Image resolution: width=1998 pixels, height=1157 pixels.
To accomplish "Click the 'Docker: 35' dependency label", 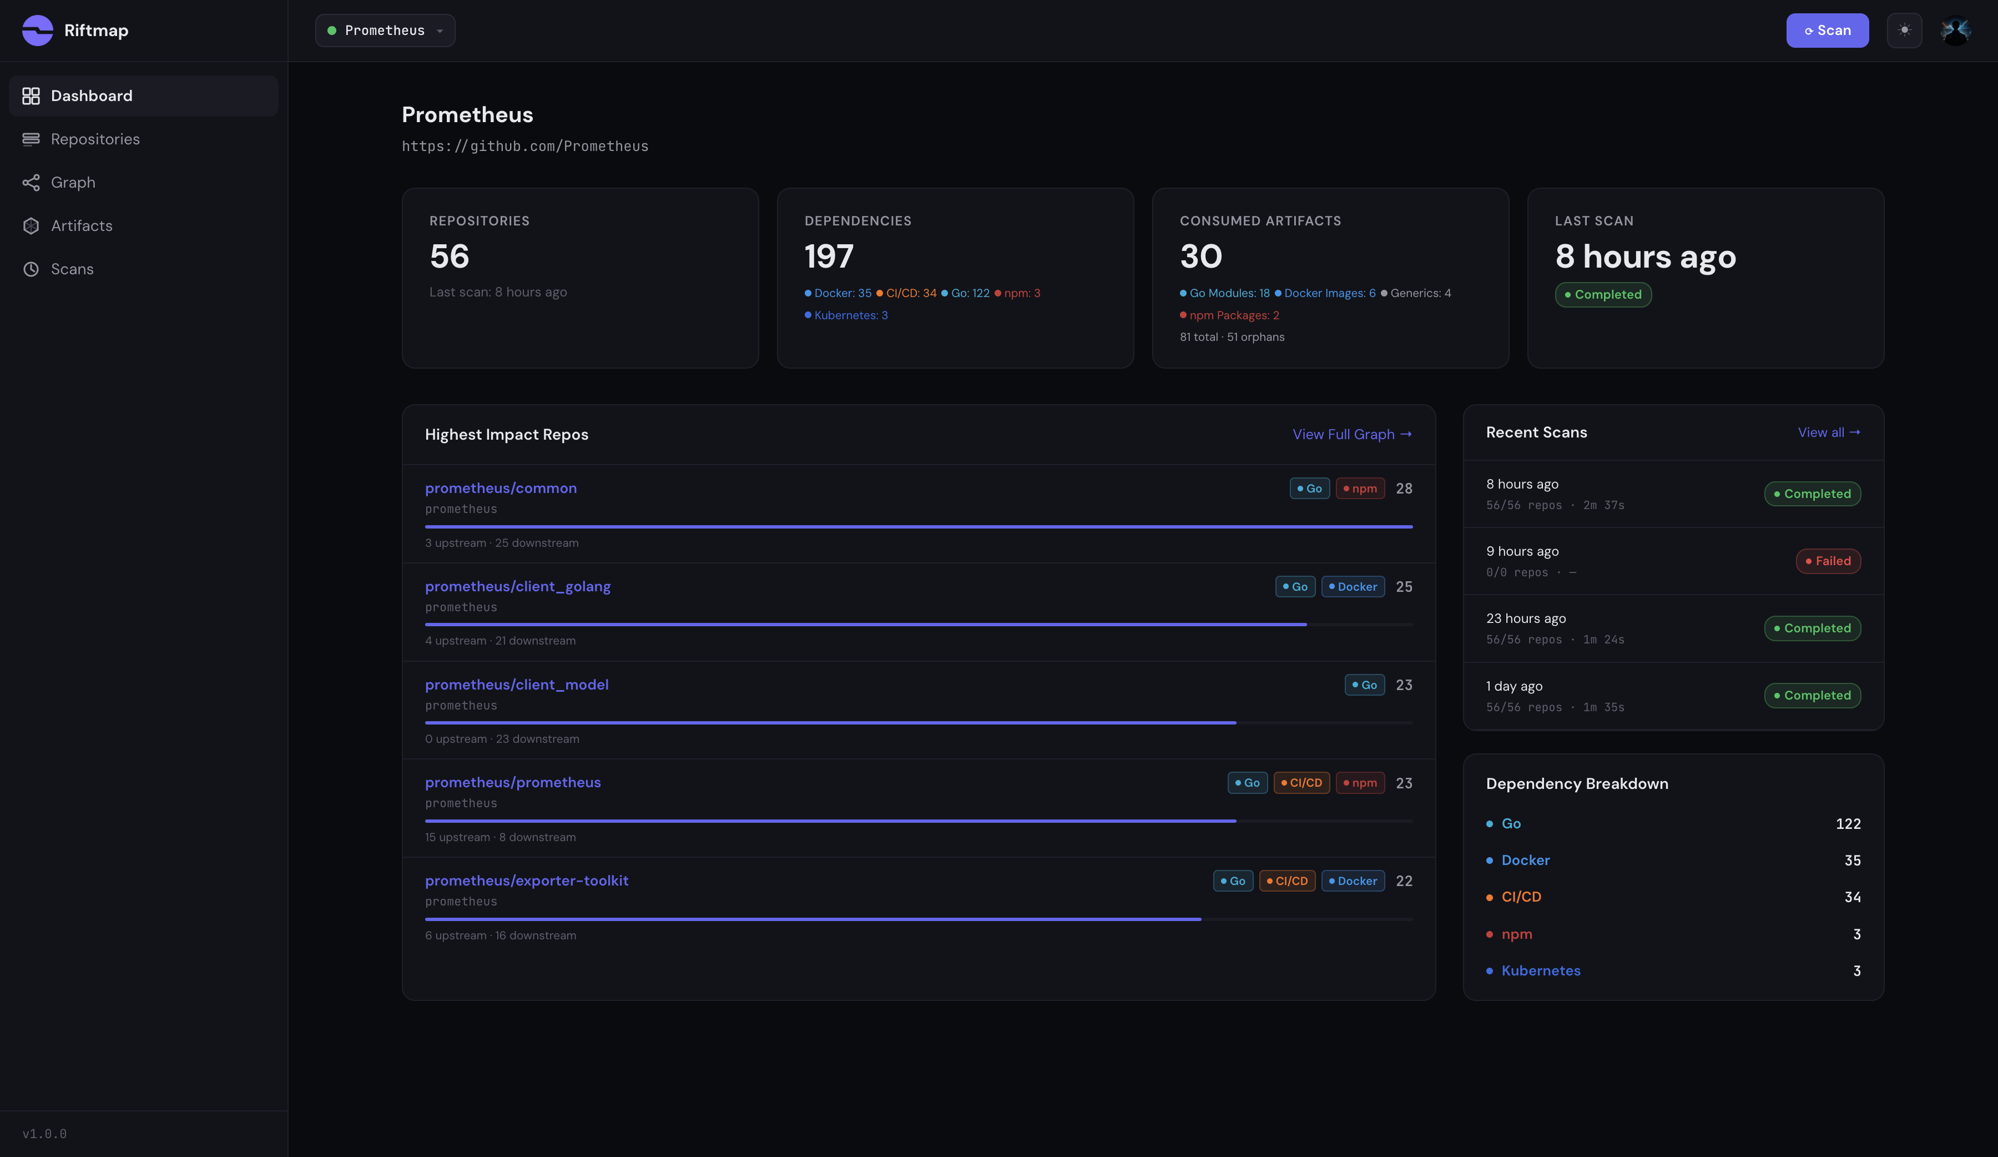I will (838, 293).
